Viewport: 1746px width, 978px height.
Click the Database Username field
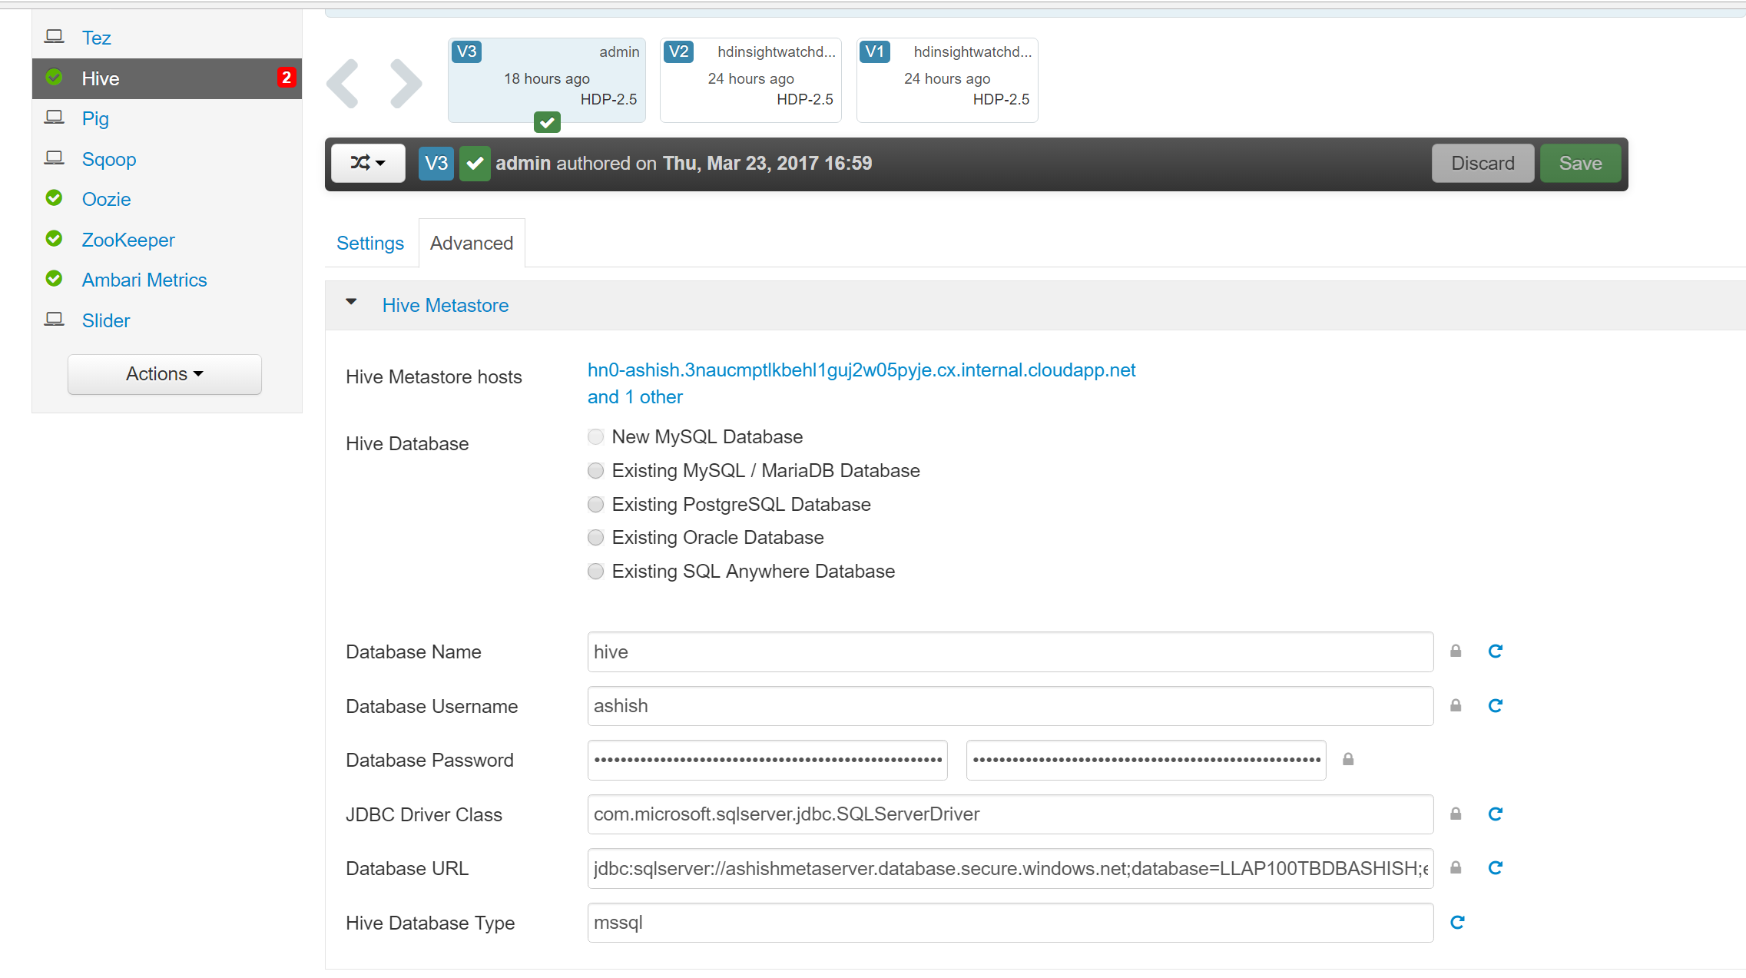[x=1010, y=706]
